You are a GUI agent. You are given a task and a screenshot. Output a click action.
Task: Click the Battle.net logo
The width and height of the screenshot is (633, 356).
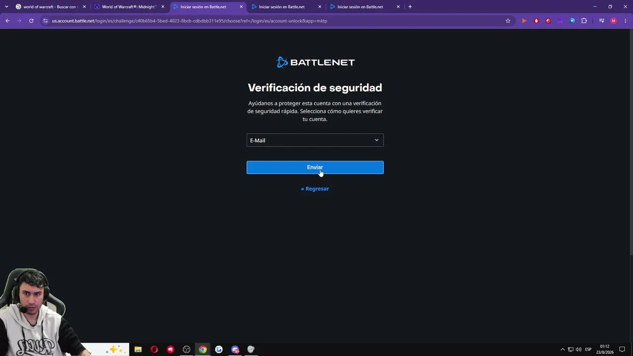pos(315,62)
